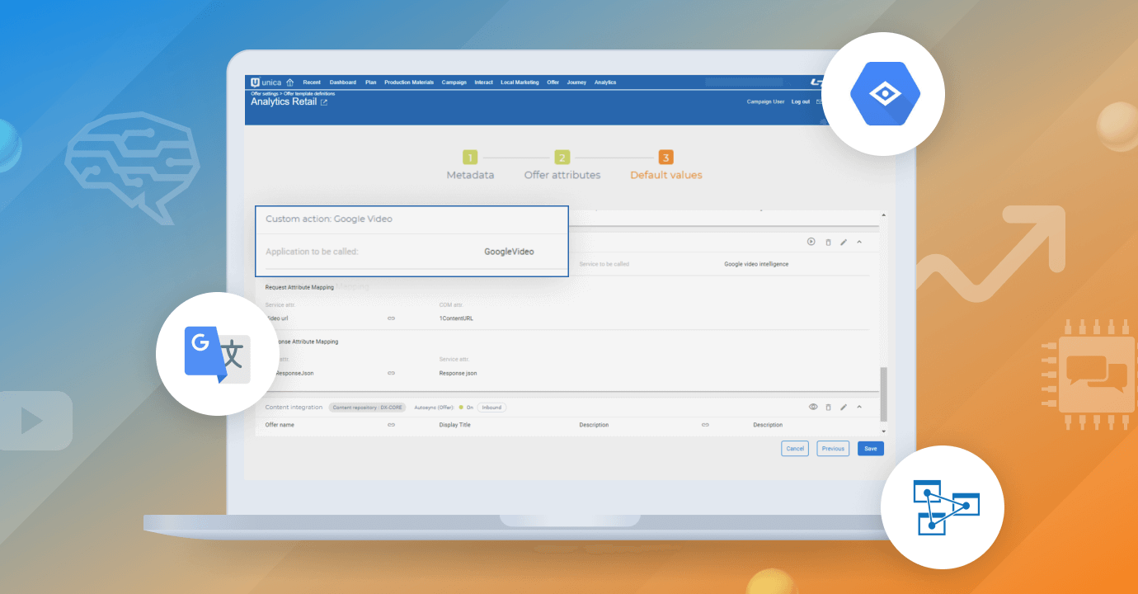
Task: Collapse the Google Video custom action section
Action: pos(859,242)
